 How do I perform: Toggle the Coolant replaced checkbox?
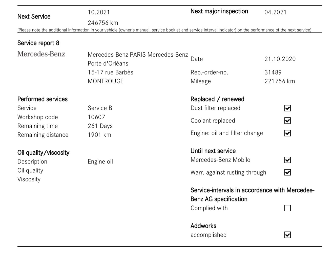[x=287, y=121]
